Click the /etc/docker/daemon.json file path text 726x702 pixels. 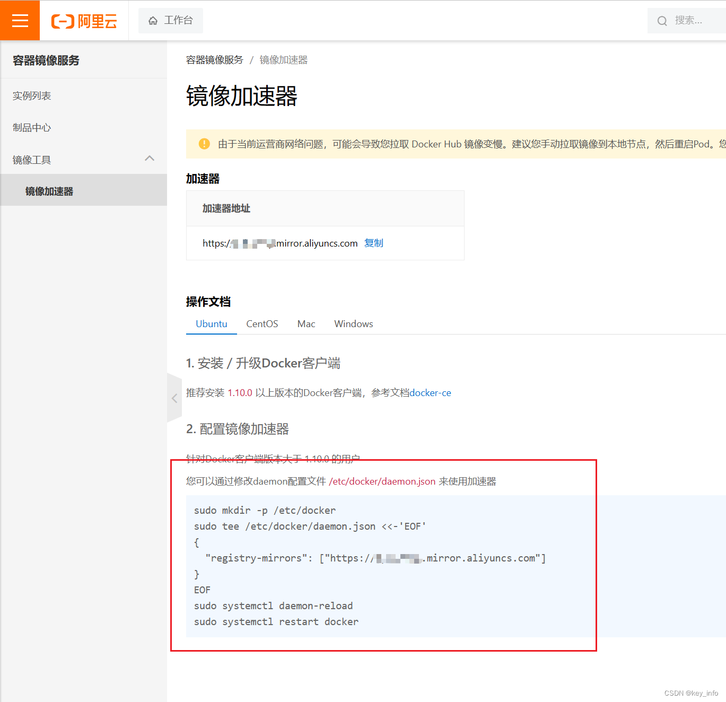click(382, 481)
